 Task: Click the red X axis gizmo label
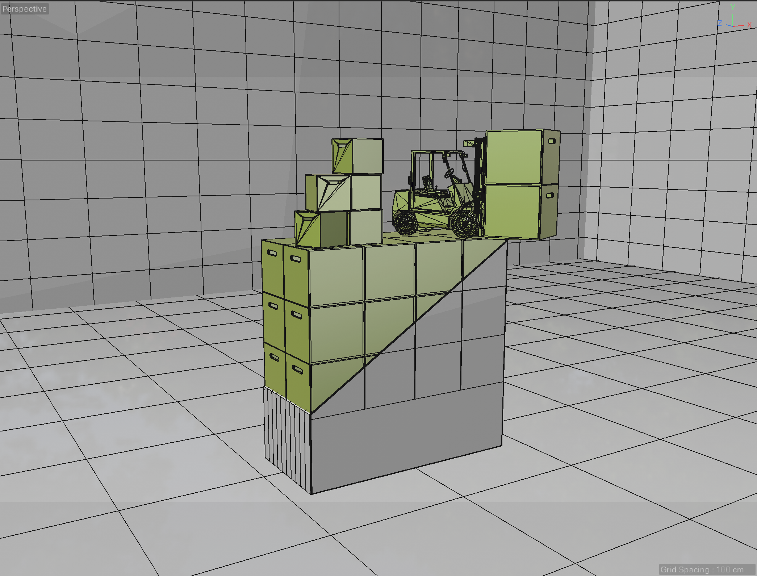coord(749,25)
